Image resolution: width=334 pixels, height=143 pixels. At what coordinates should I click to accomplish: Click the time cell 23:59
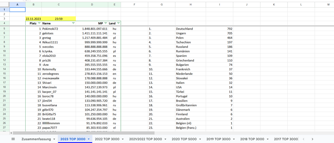(x=59, y=19)
